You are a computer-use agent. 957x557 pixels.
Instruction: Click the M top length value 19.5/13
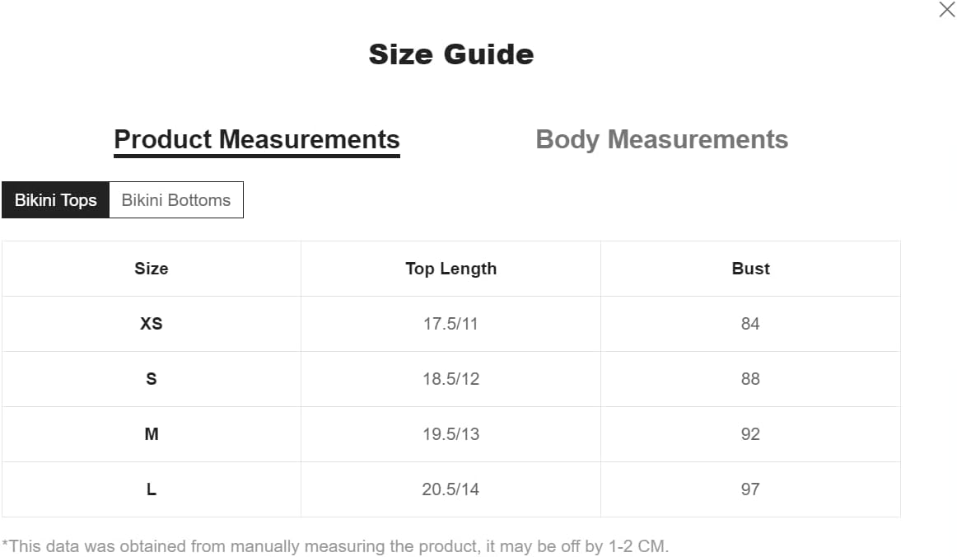click(451, 434)
